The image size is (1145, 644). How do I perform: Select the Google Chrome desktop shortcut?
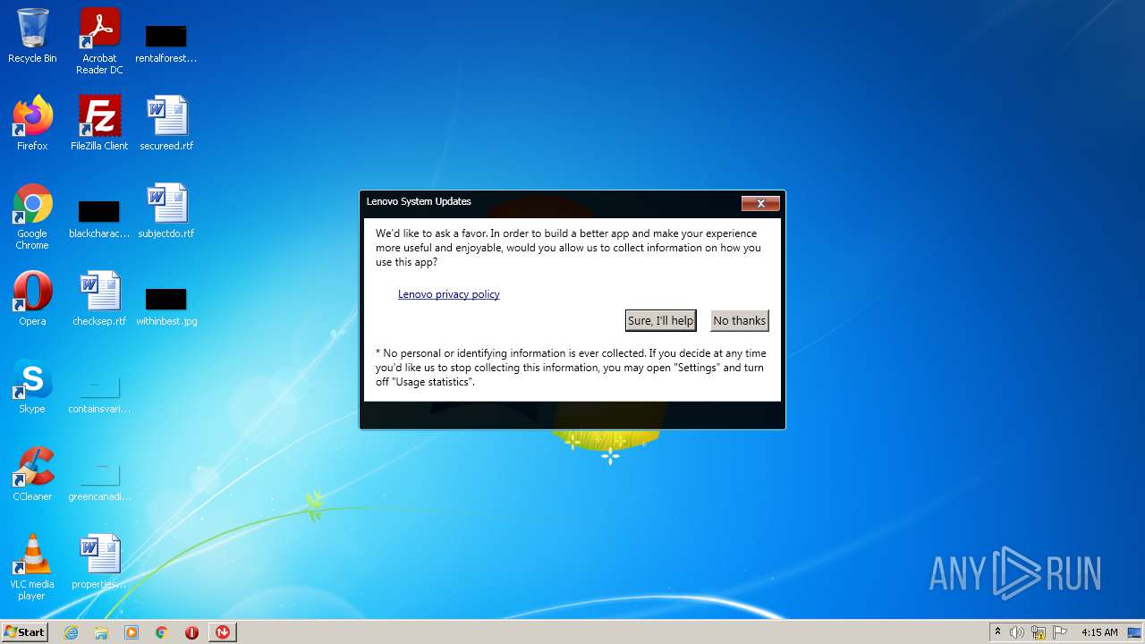pyautogui.click(x=32, y=216)
